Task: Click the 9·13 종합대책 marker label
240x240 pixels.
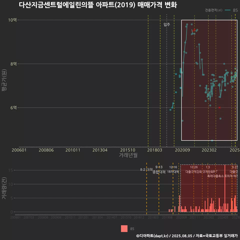Action: click(159, 169)
